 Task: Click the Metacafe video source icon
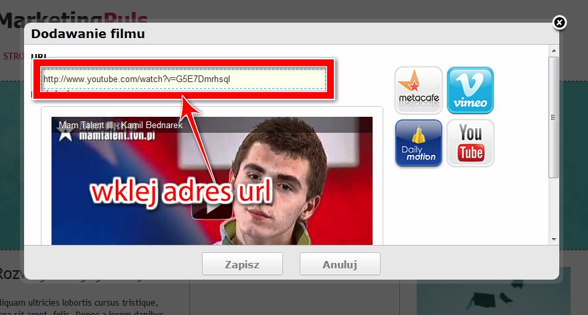(418, 90)
